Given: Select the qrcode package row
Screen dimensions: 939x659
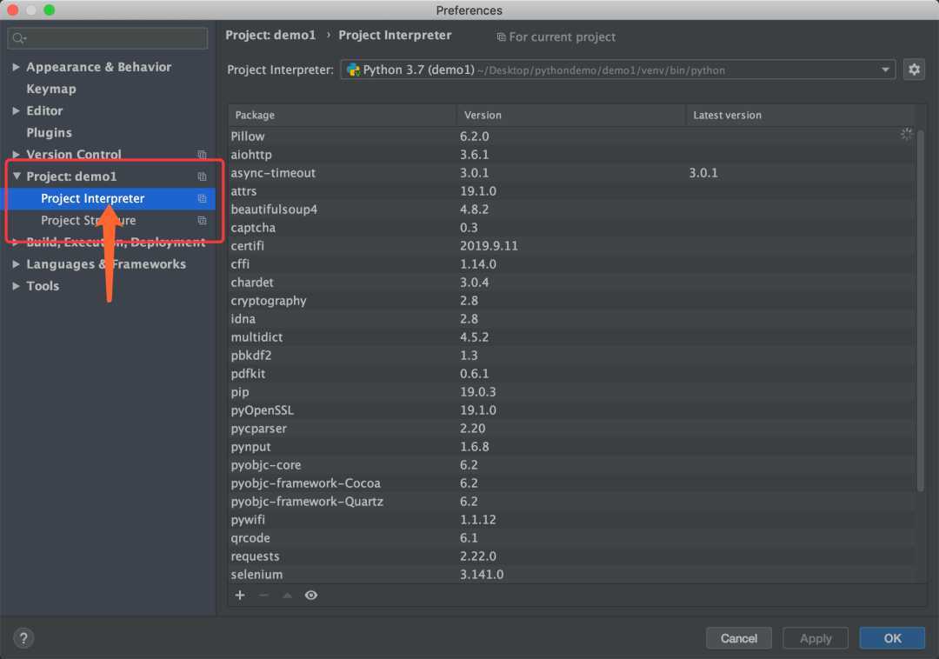Looking at the screenshot, I should pos(571,538).
